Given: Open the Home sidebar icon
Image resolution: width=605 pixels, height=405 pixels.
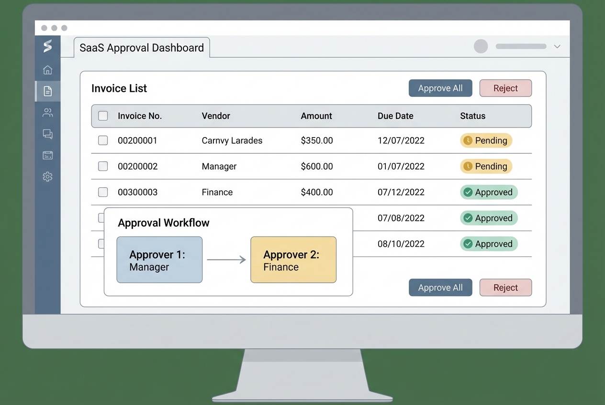Looking at the screenshot, I should 47,70.
